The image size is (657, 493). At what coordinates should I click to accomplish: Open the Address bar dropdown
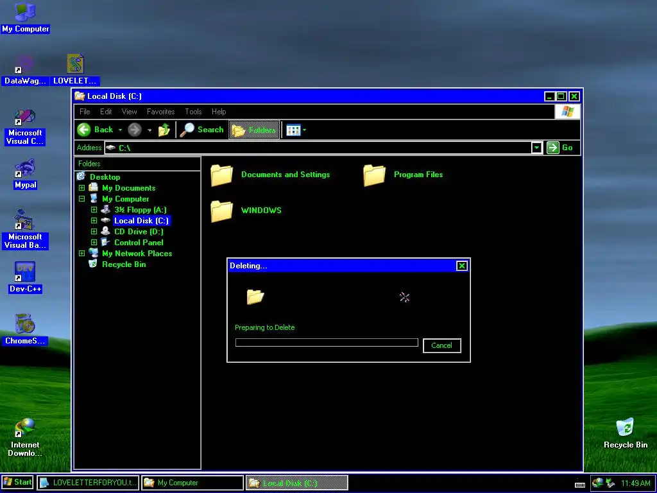(536, 148)
